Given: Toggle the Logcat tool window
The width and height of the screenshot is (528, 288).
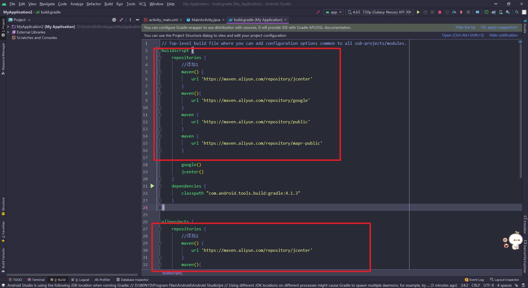Looking at the screenshot, I should [x=80, y=279].
